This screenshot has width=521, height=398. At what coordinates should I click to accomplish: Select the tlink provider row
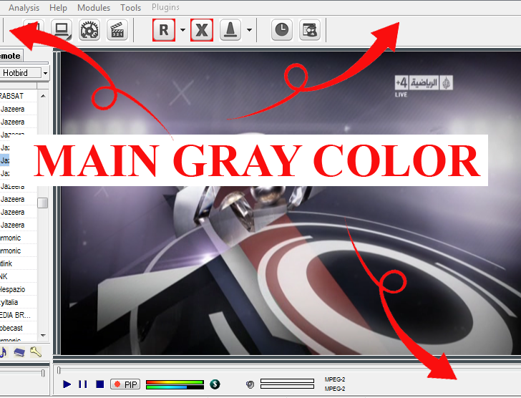tap(19, 264)
